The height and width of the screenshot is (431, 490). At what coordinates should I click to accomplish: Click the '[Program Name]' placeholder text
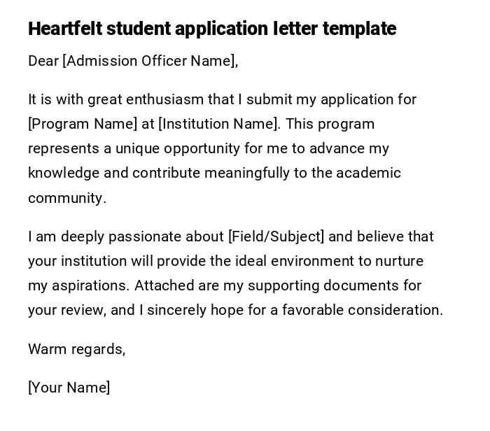(83, 124)
